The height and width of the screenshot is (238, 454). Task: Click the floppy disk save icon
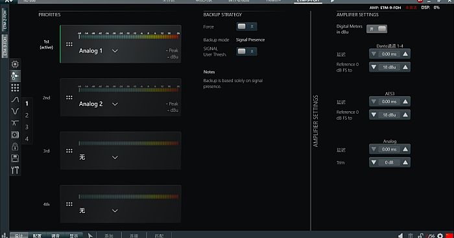[15, 158]
